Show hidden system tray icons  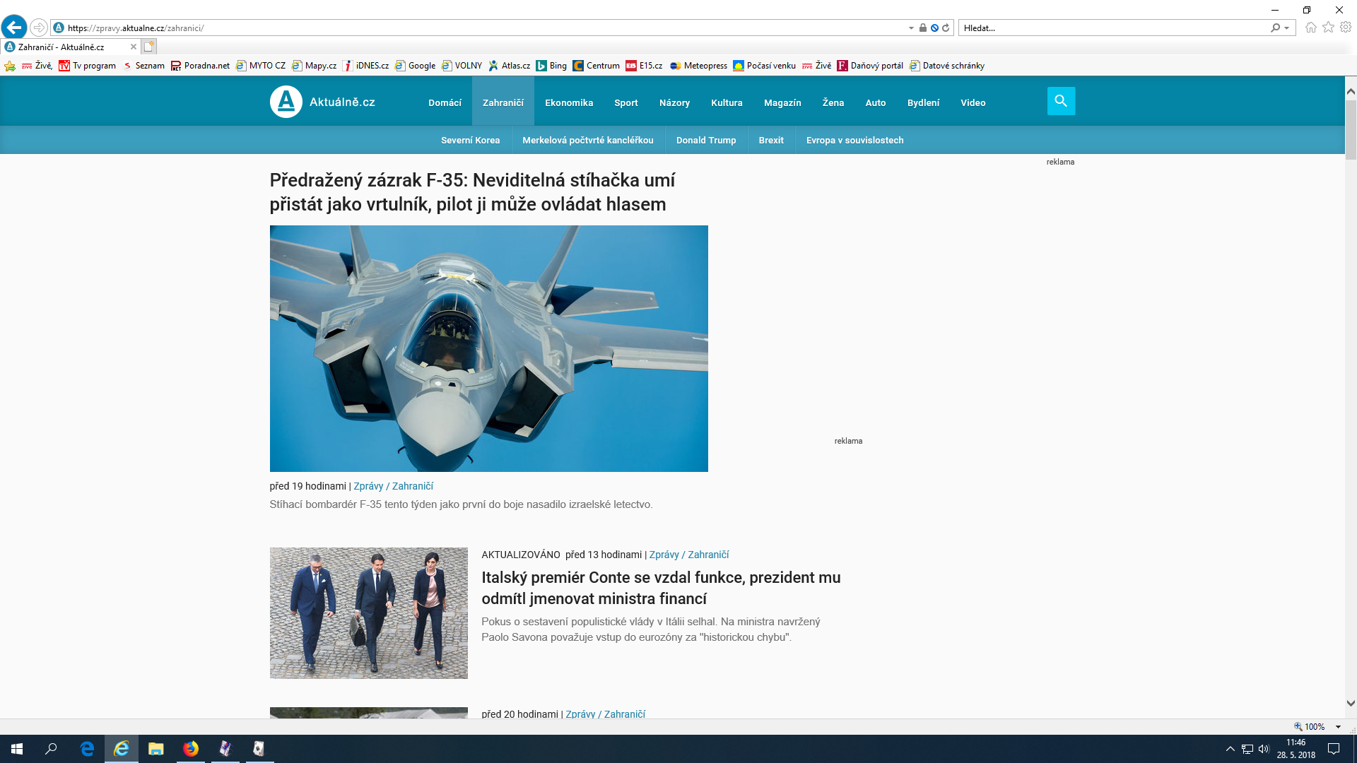[1230, 749]
